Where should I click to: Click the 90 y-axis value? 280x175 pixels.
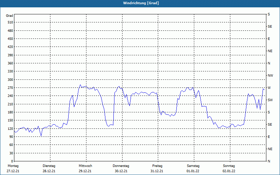11,137
